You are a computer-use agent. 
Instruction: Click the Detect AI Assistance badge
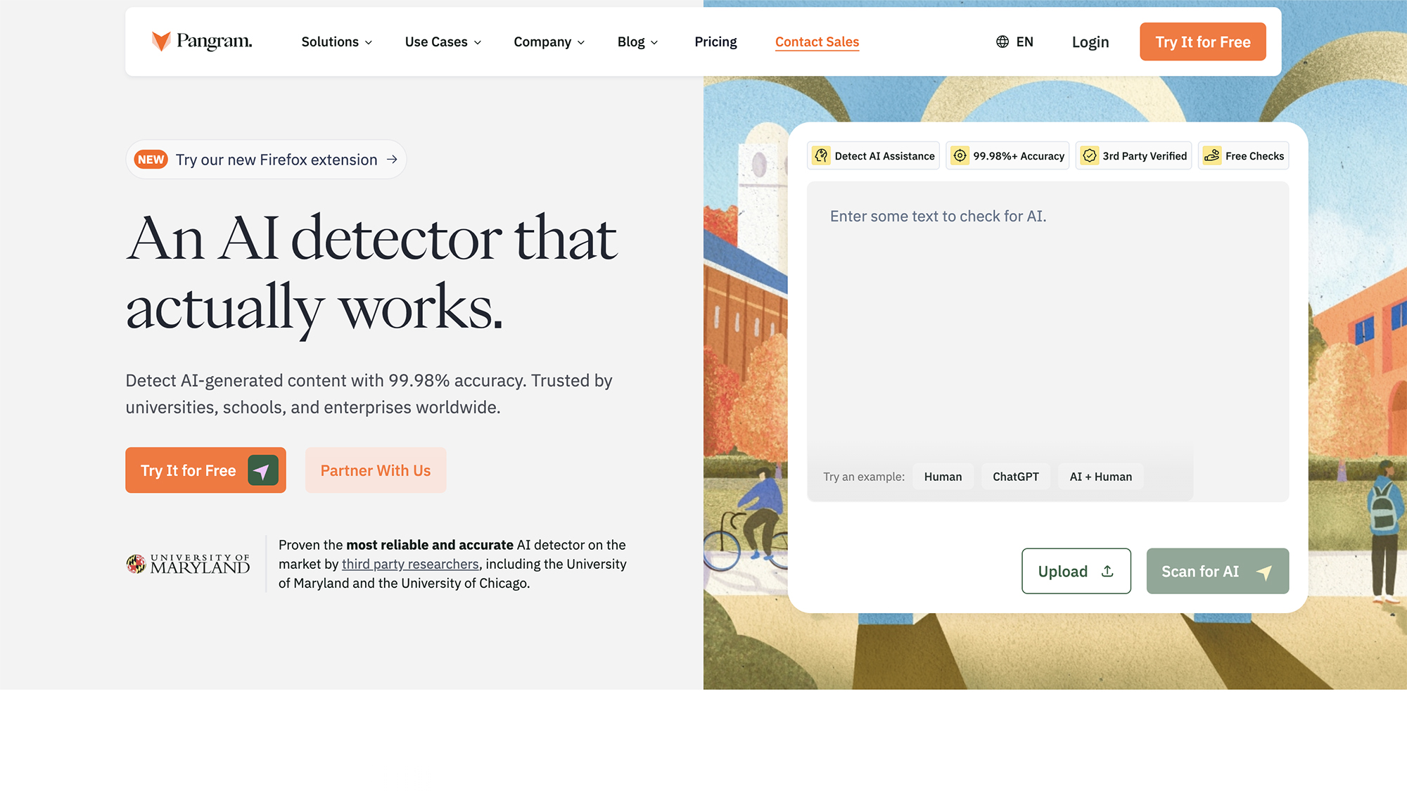(x=873, y=155)
